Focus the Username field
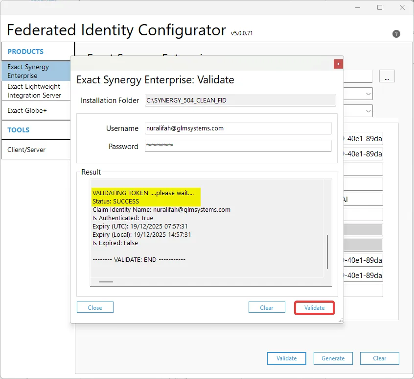 (x=238, y=128)
